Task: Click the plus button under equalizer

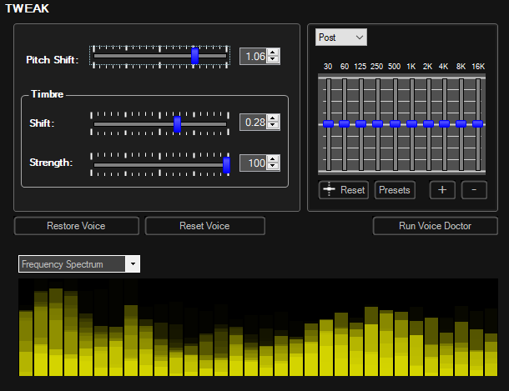Action: (442, 190)
